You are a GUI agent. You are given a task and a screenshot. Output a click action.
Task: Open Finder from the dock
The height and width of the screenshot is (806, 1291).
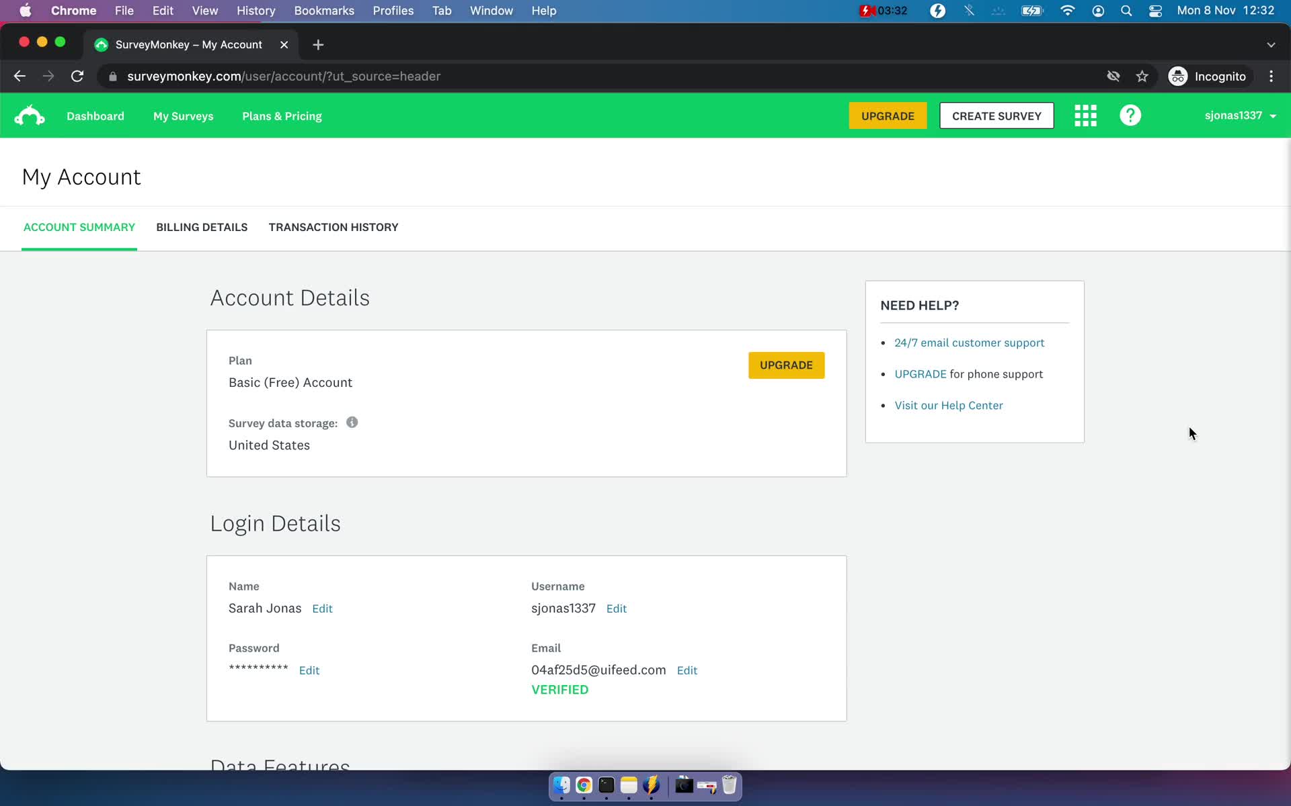point(561,785)
